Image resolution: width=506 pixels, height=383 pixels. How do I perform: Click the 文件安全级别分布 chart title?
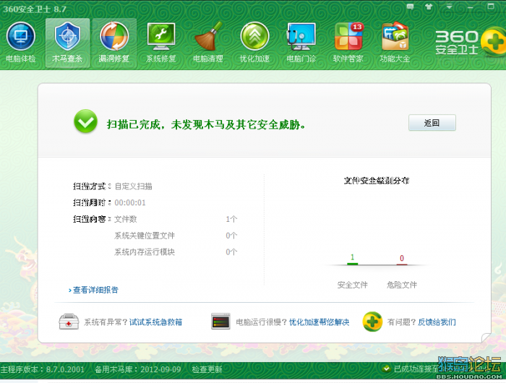pyautogui.click(x=377, y=181)
